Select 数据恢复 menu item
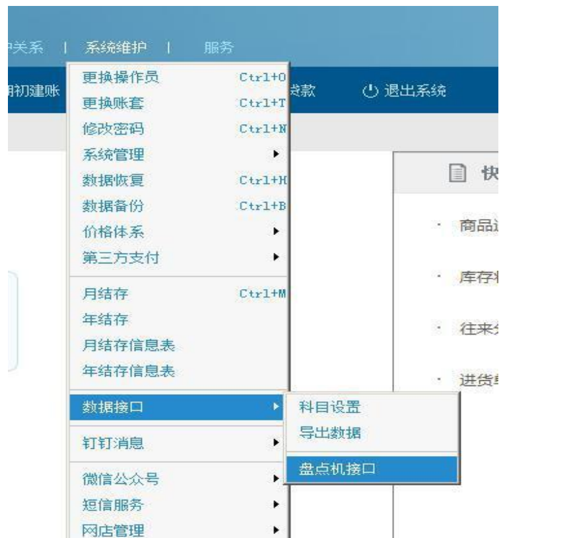The image size is (569, 538). click(113, 180)
